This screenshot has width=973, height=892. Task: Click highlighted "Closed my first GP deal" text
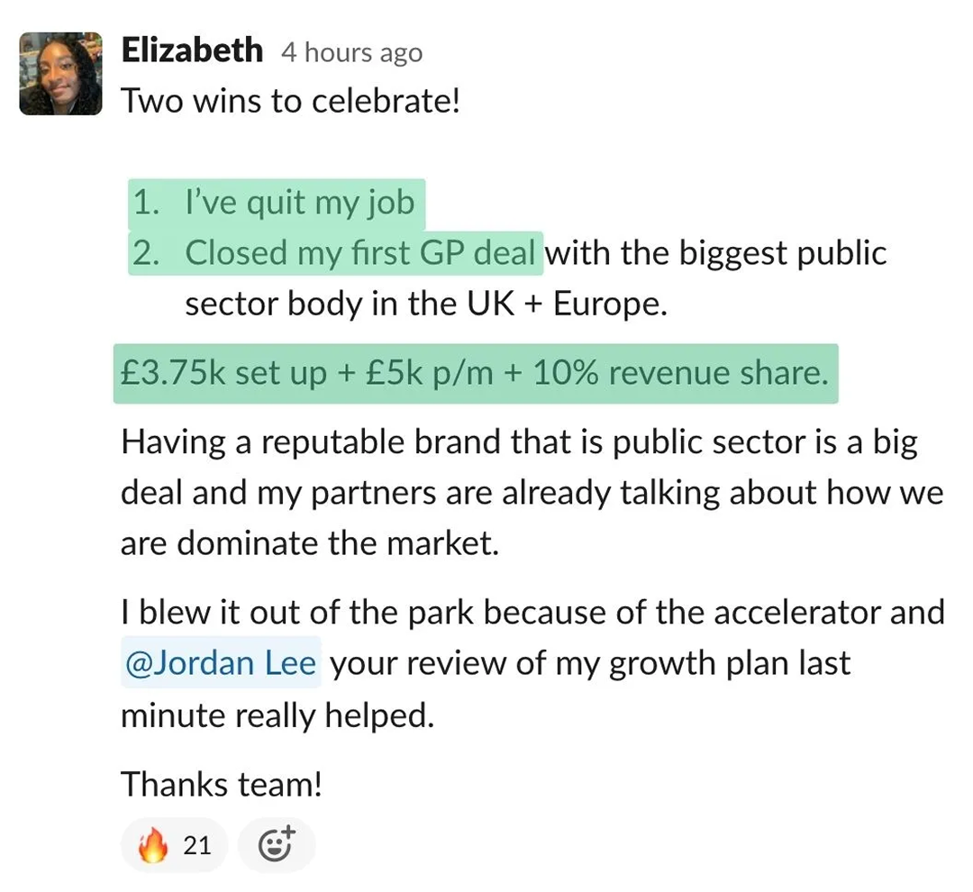[360, 253]
